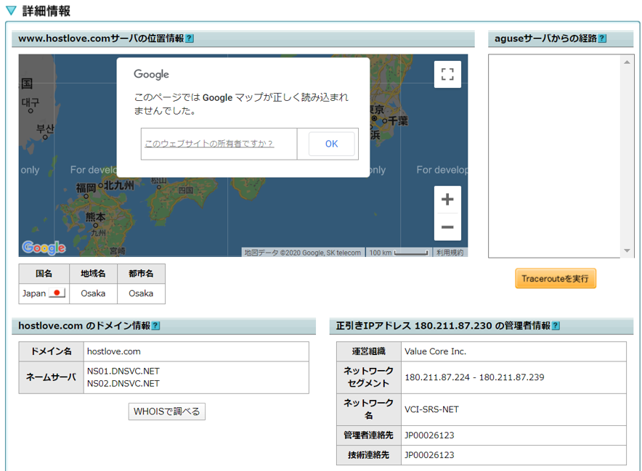
Task: Run Tracerouteを実行 button
Action: point(555,279)
